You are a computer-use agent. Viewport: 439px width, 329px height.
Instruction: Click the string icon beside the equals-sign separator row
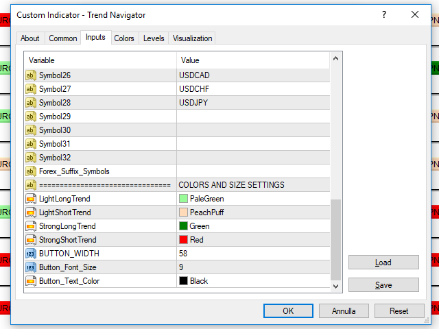(x=31, y=185)
